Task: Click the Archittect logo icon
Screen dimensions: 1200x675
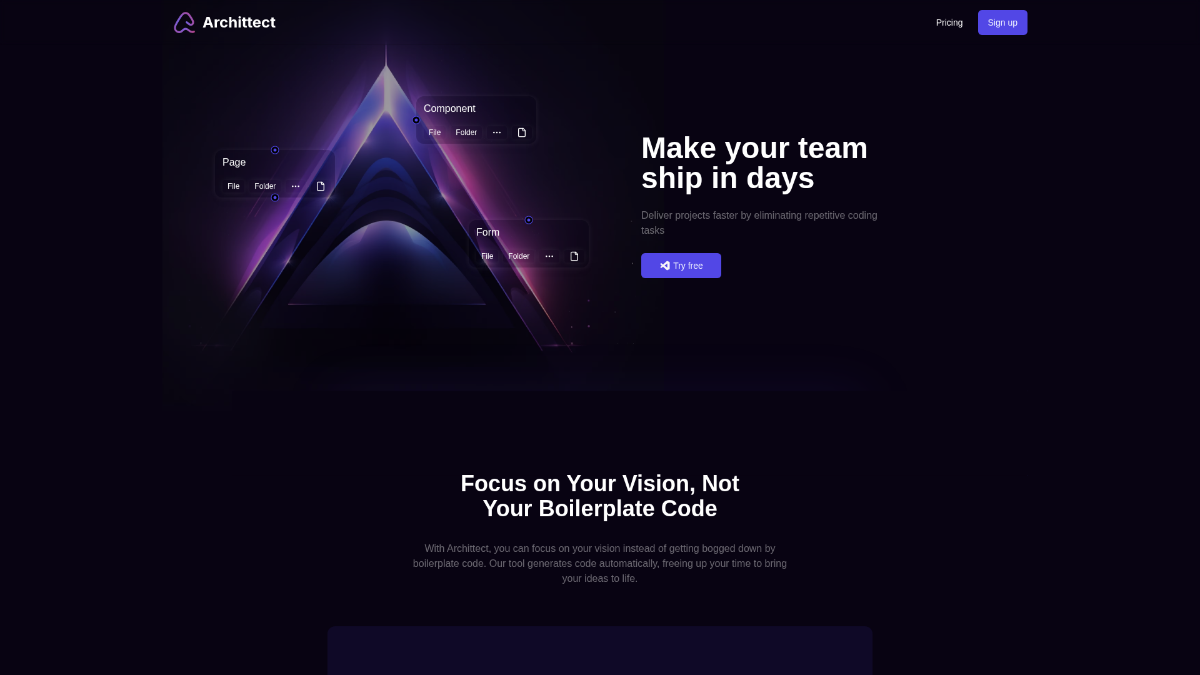Action: [x=184, y=22]
